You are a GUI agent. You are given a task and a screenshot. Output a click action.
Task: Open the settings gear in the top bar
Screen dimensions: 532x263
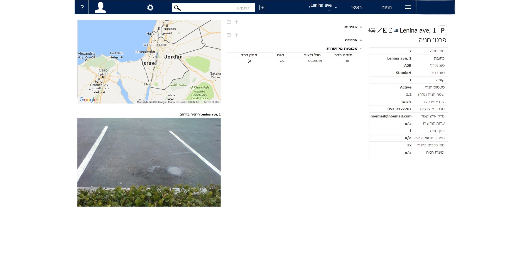click(150, 8)
